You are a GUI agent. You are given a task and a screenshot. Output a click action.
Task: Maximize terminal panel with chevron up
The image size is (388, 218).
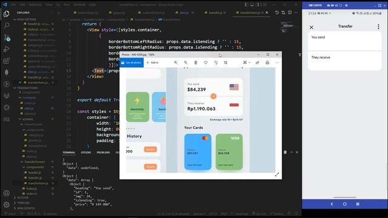(x=292, y=152)
